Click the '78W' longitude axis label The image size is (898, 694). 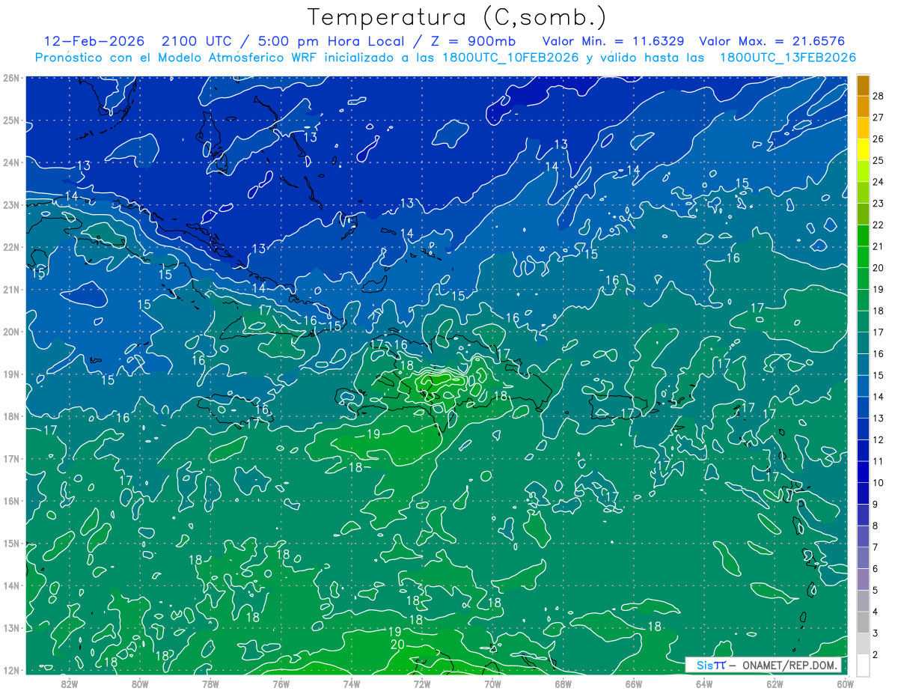210,684
